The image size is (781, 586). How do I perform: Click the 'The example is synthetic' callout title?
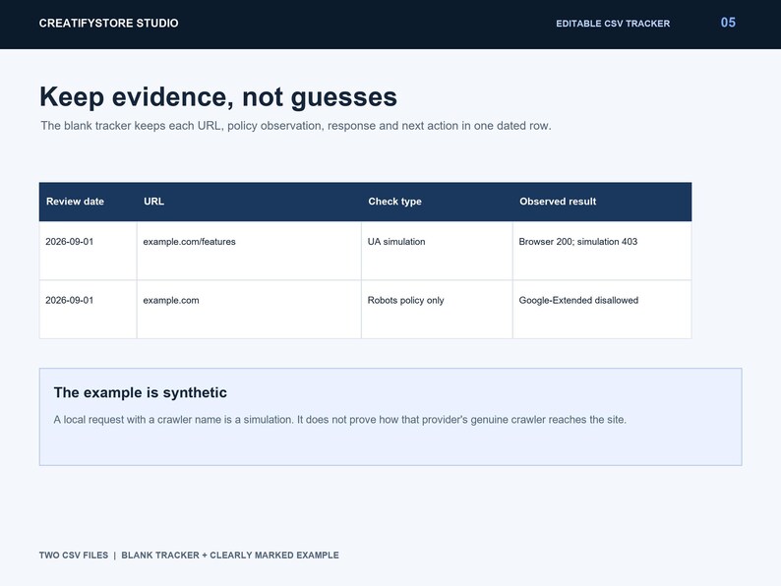(141, 393)
